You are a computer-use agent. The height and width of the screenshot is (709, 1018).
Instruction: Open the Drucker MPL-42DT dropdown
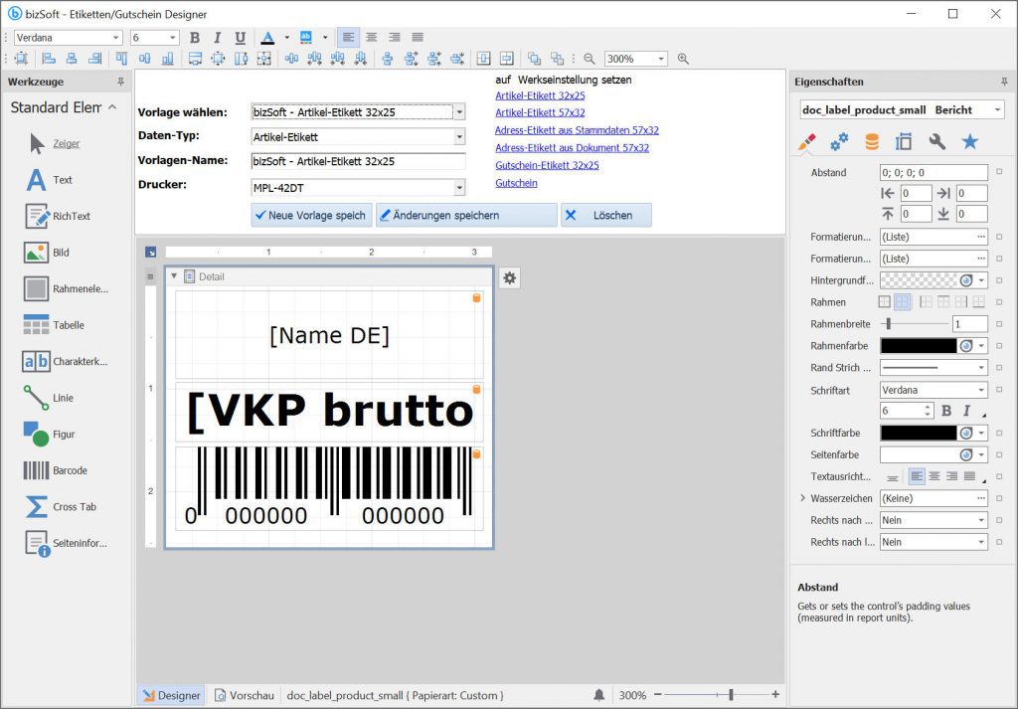[459, 188]
